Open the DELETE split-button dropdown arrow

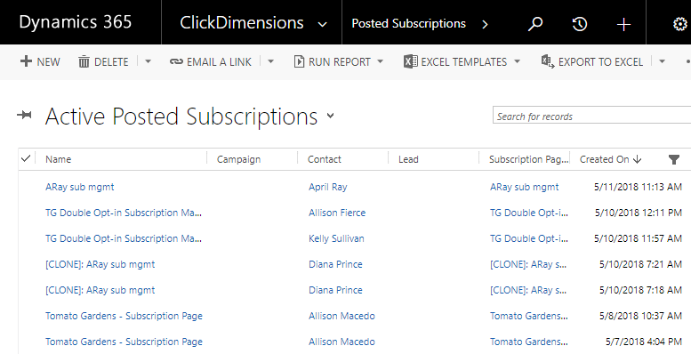148,61
